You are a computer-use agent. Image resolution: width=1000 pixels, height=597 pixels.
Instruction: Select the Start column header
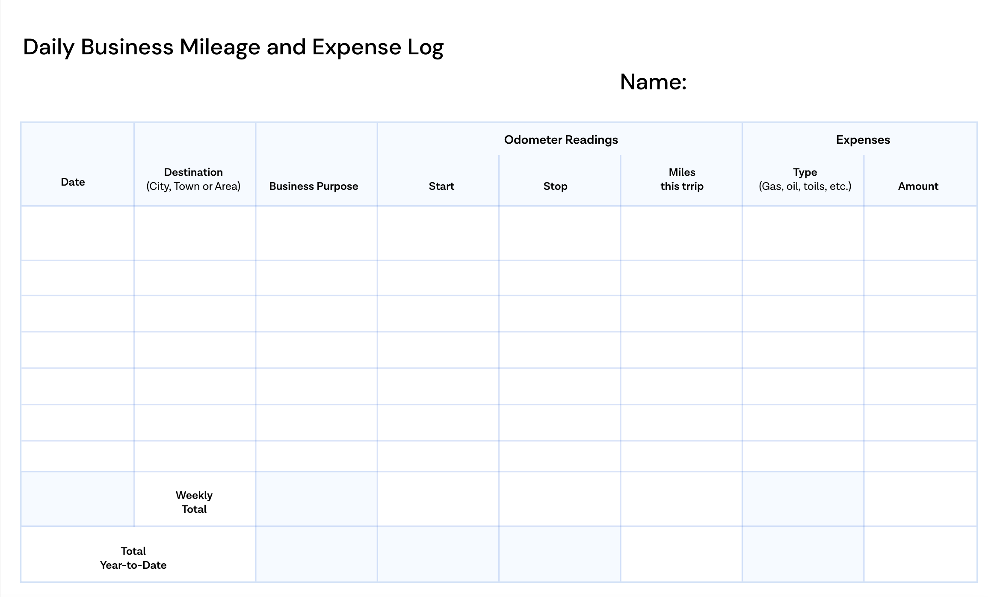pos(441,186)
